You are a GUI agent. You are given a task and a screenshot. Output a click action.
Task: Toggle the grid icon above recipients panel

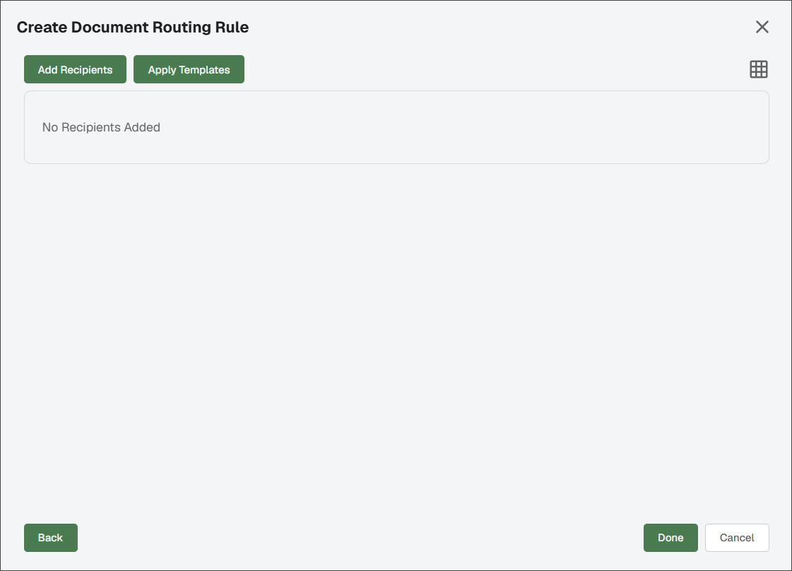[x=759, y=69]
